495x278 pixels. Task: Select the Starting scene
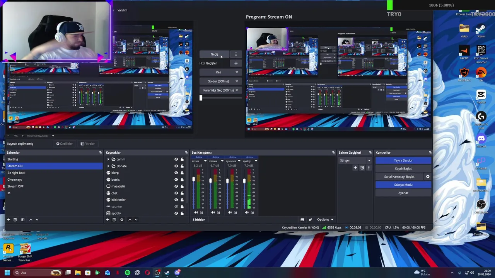(54, 159)
